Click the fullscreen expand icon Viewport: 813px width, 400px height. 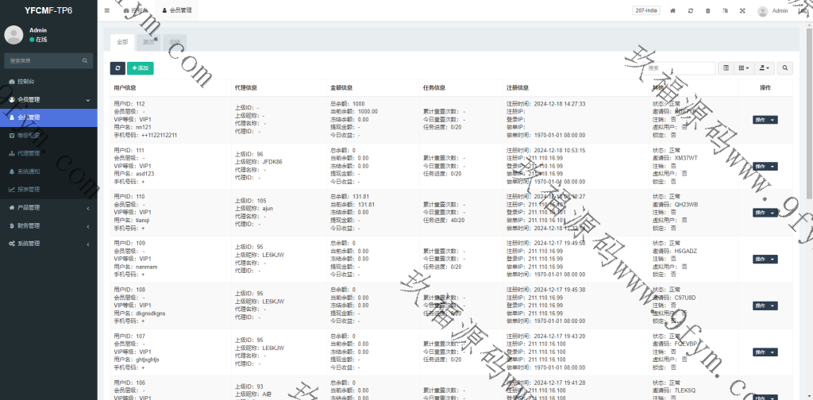[742, 11]
